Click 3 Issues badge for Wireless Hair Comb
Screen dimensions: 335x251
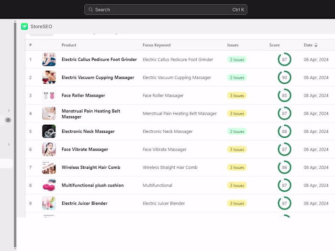coord(237,167)
